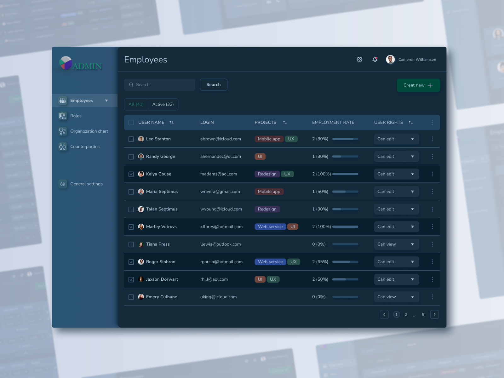504x378 pixels.
Task: Click the Counterparties sidebar icon
Action: tap(62, 146)
